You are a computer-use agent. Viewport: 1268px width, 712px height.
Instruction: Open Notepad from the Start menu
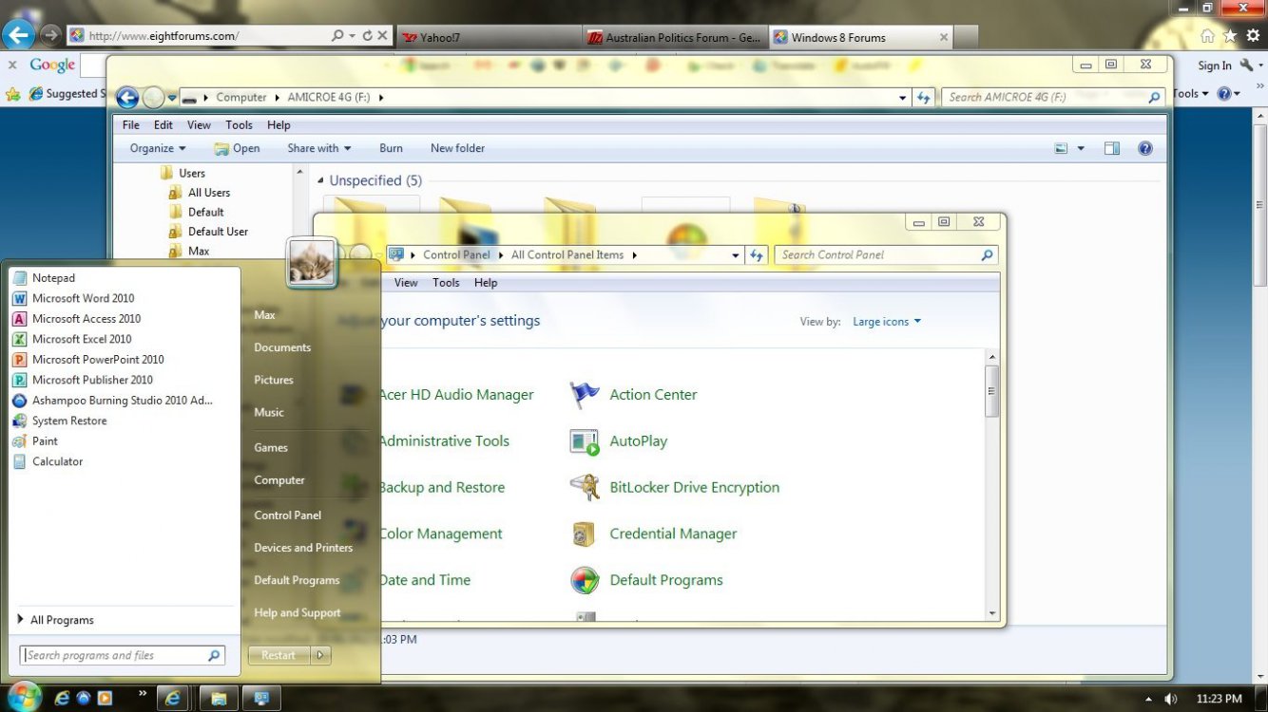(53, 278)
